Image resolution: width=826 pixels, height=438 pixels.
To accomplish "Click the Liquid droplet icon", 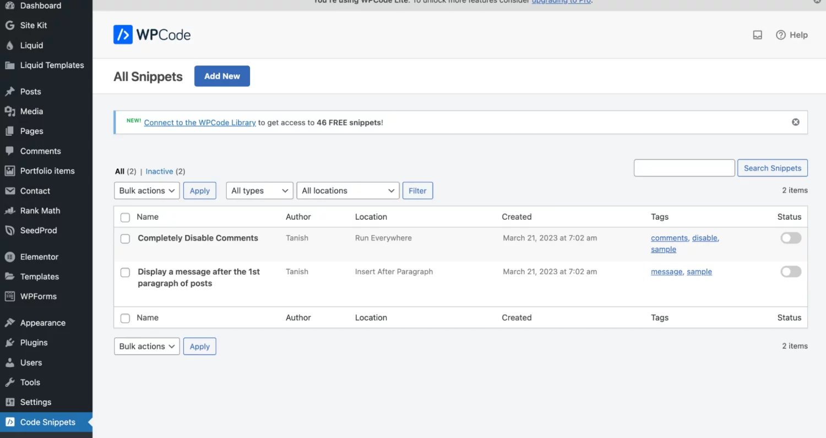I will 9,46.
